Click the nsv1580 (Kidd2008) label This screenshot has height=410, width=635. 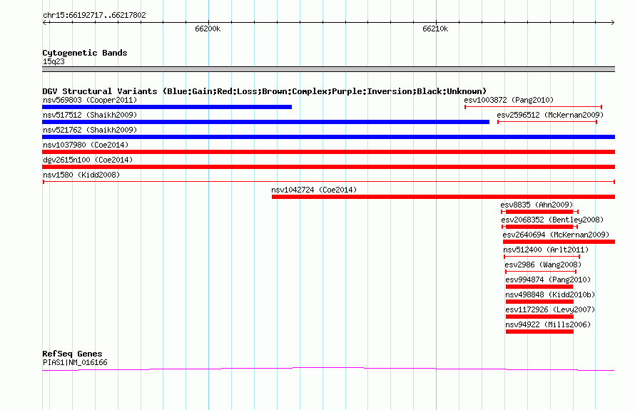(81, 175)
